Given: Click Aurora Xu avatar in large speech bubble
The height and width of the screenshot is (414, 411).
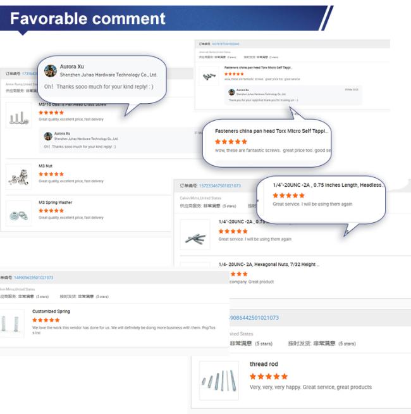Looking at the screenshot, I should pos(51,71).
